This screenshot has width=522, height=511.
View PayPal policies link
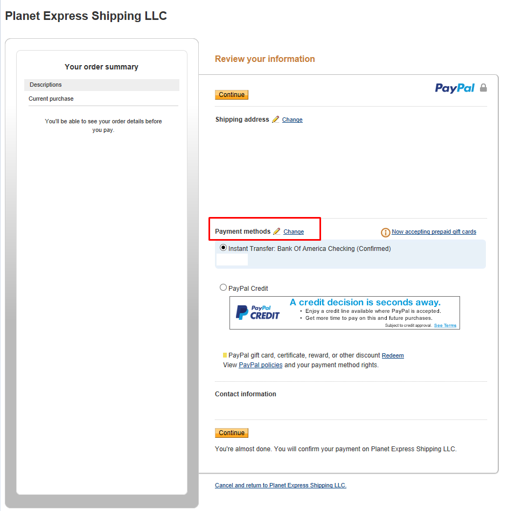point(261,365)
